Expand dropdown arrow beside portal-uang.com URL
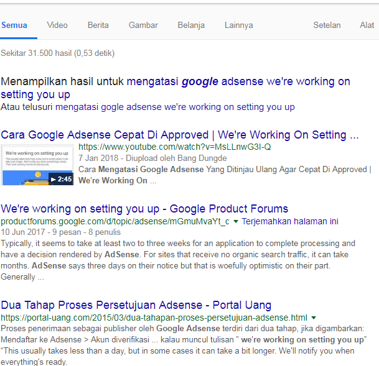The image size is (379, 366). point(314,318)
